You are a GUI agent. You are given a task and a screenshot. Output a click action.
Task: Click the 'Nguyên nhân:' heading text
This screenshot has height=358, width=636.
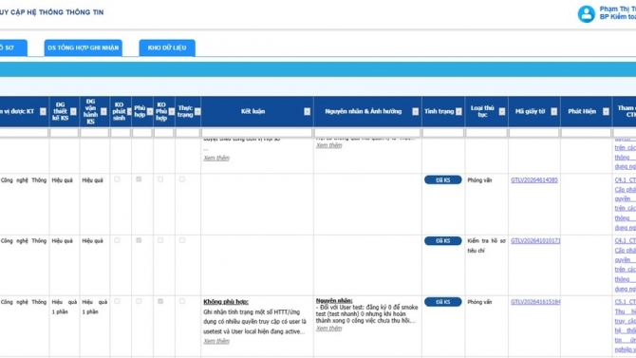[334, 300]
